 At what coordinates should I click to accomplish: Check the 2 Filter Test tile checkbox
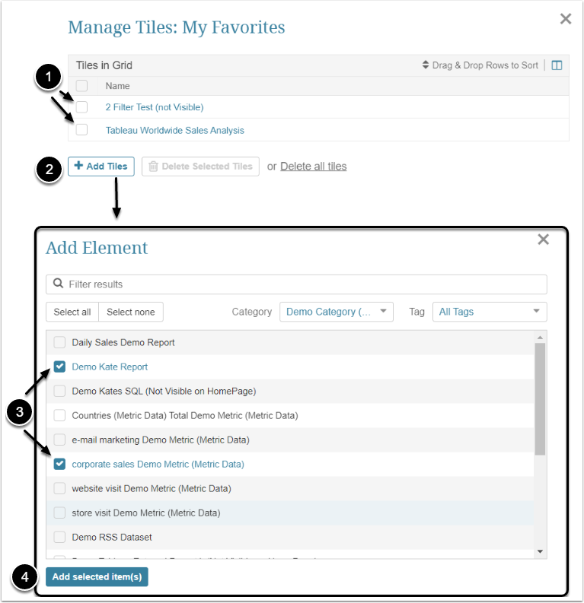(x=82, y=107)
